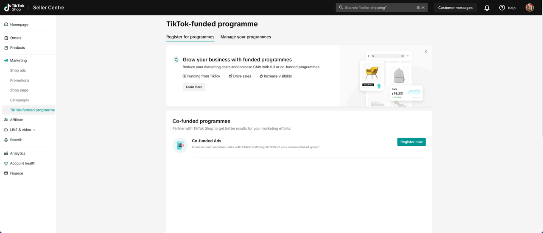Click the TikTok Shop logo

pos(14,8)
